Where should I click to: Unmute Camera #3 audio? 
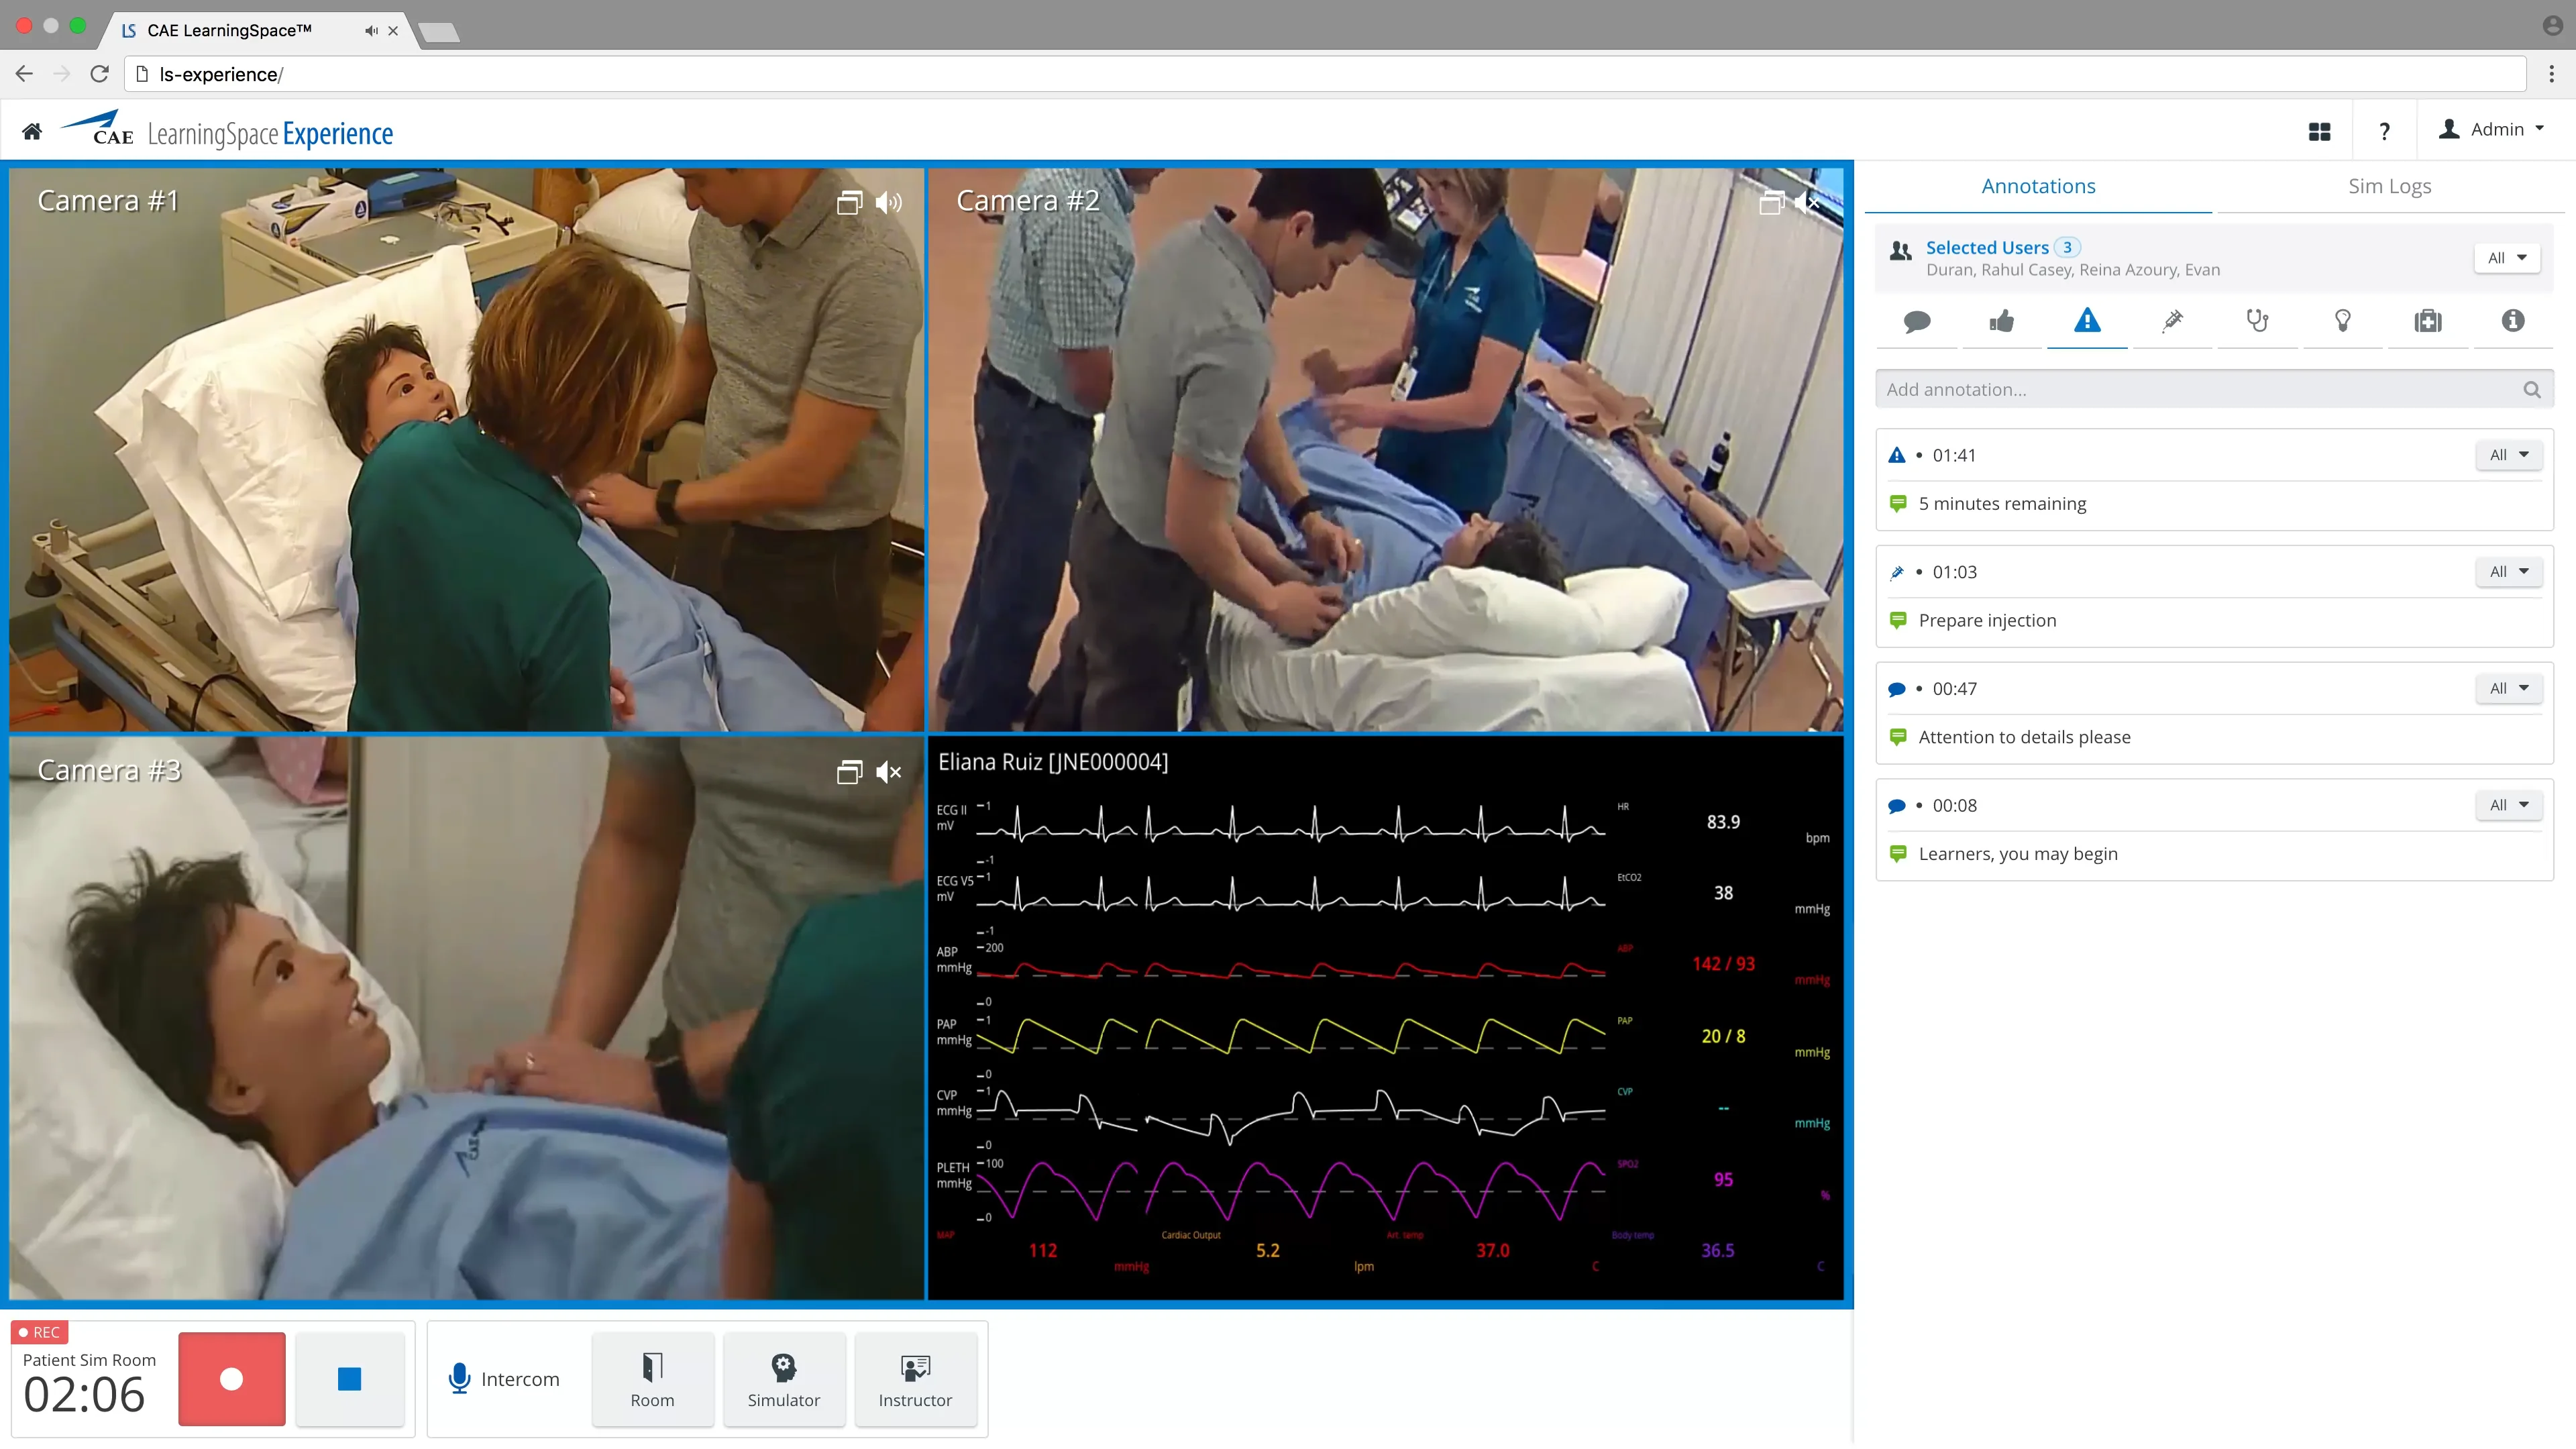(888, 772)
